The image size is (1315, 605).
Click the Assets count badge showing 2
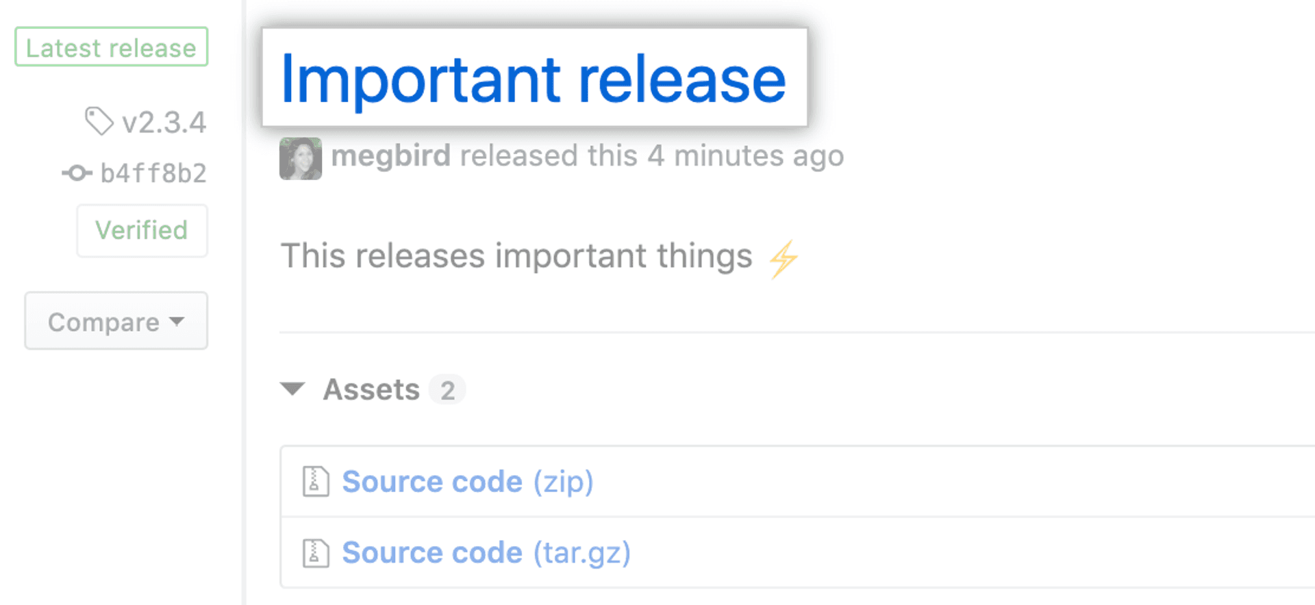447,390
